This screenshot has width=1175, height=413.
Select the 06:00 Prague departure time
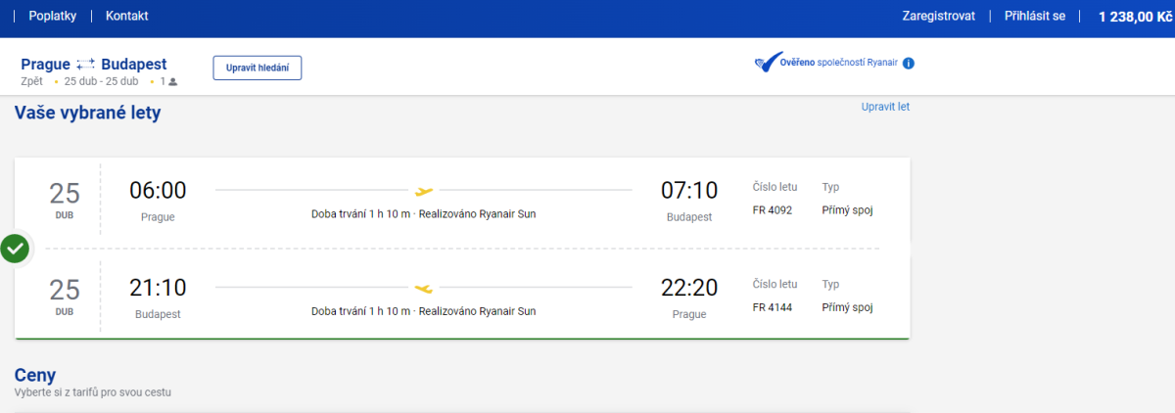(158, 191)
